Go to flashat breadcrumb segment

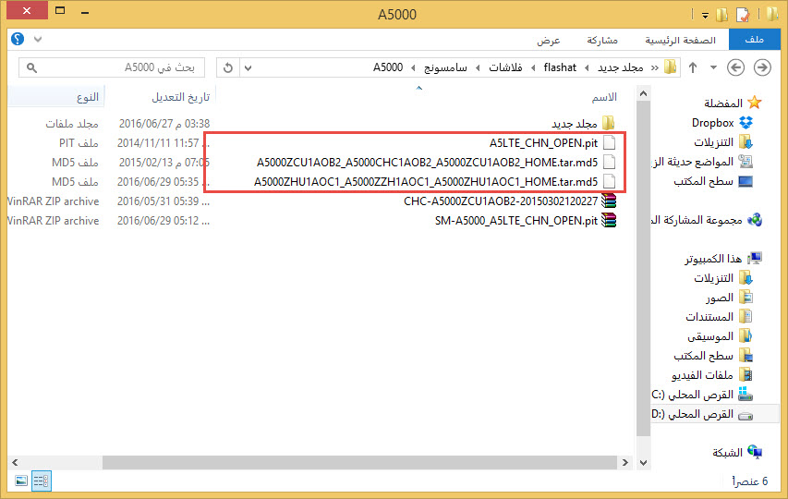point(560,67)
